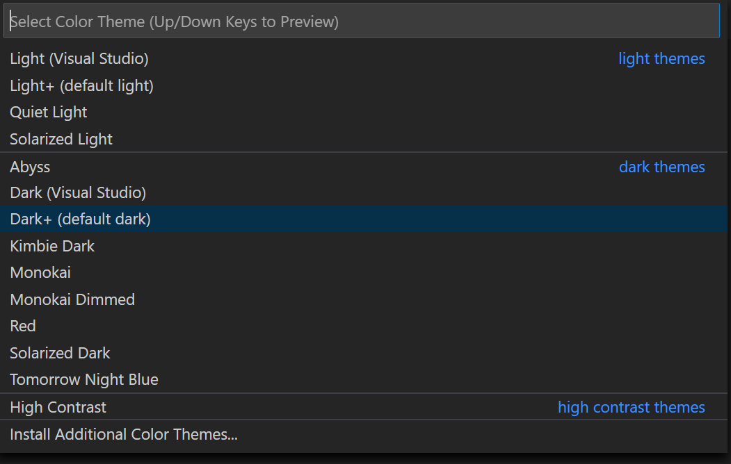
Task: Select the Red color theme
Action: pyautogui.click(x=22, y=326)
